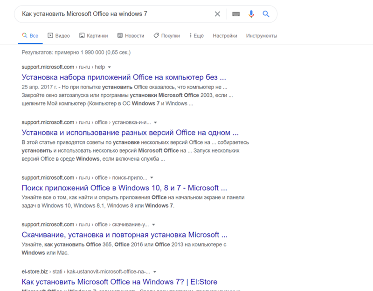Click the Новости newspaper icon
The height and width of the screenshot is (291, 373).
click(x=120, y=35)
